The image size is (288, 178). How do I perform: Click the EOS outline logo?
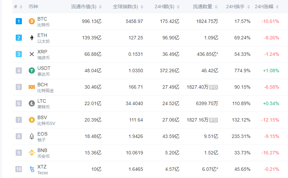coord(32,136)
